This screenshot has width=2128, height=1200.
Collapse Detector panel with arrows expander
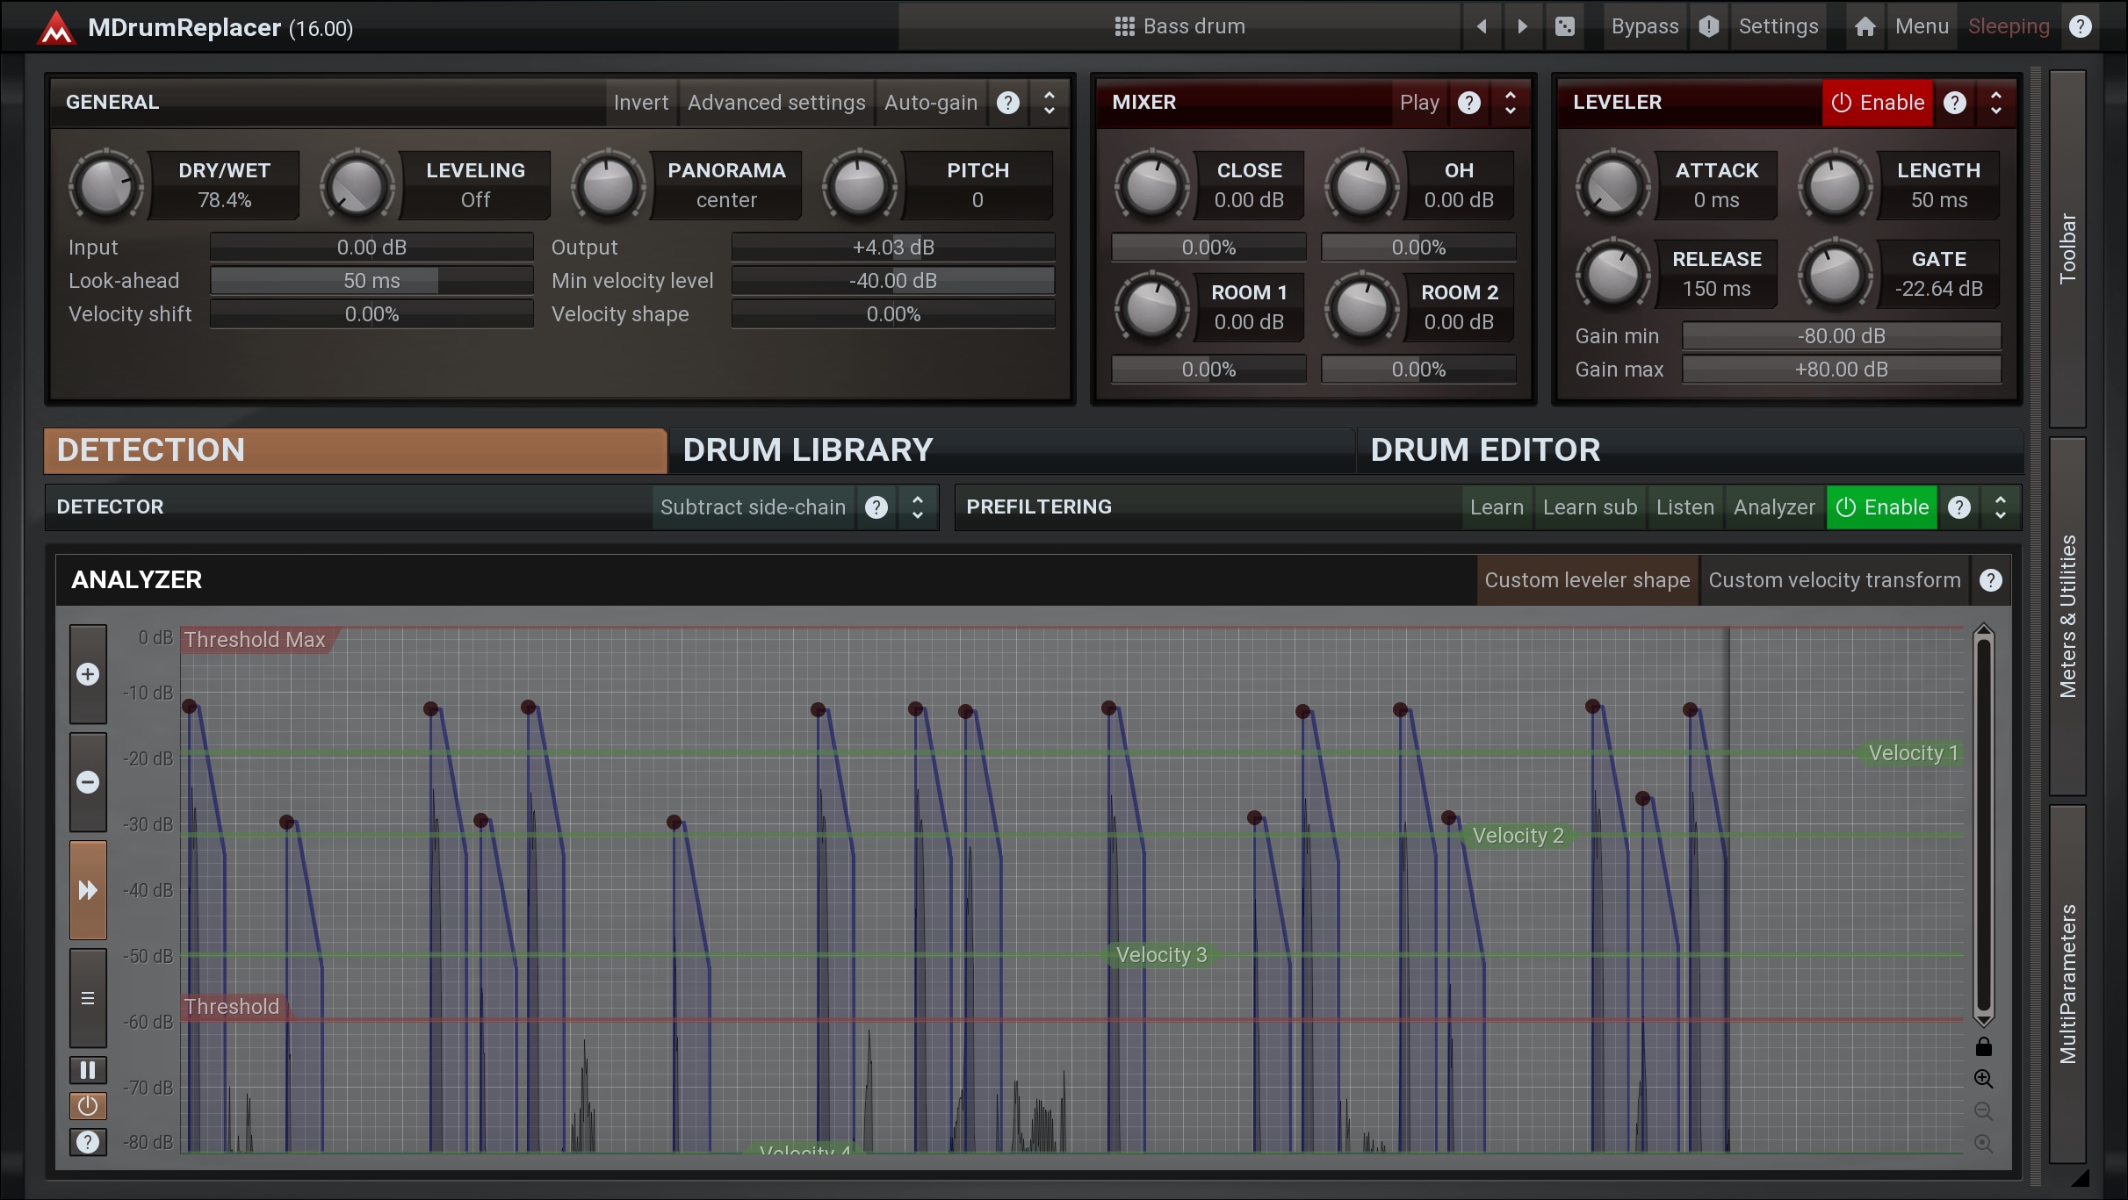click(917, 507)
